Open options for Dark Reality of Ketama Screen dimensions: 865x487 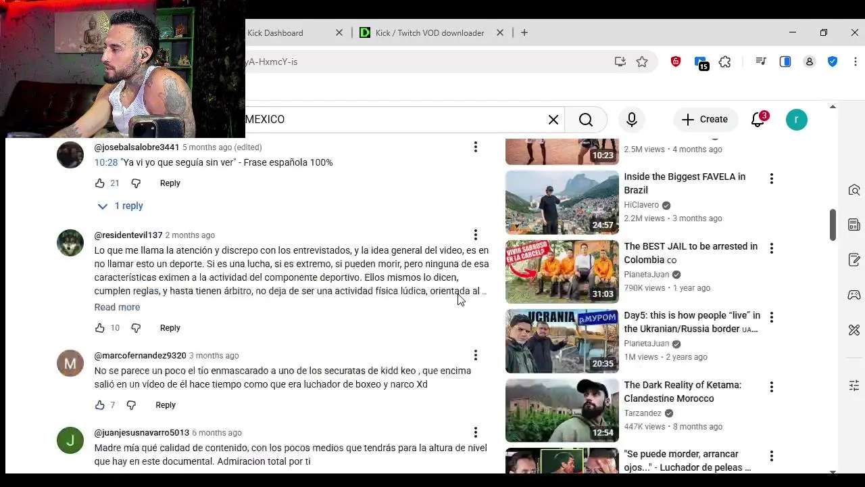[x=771, y=387]
